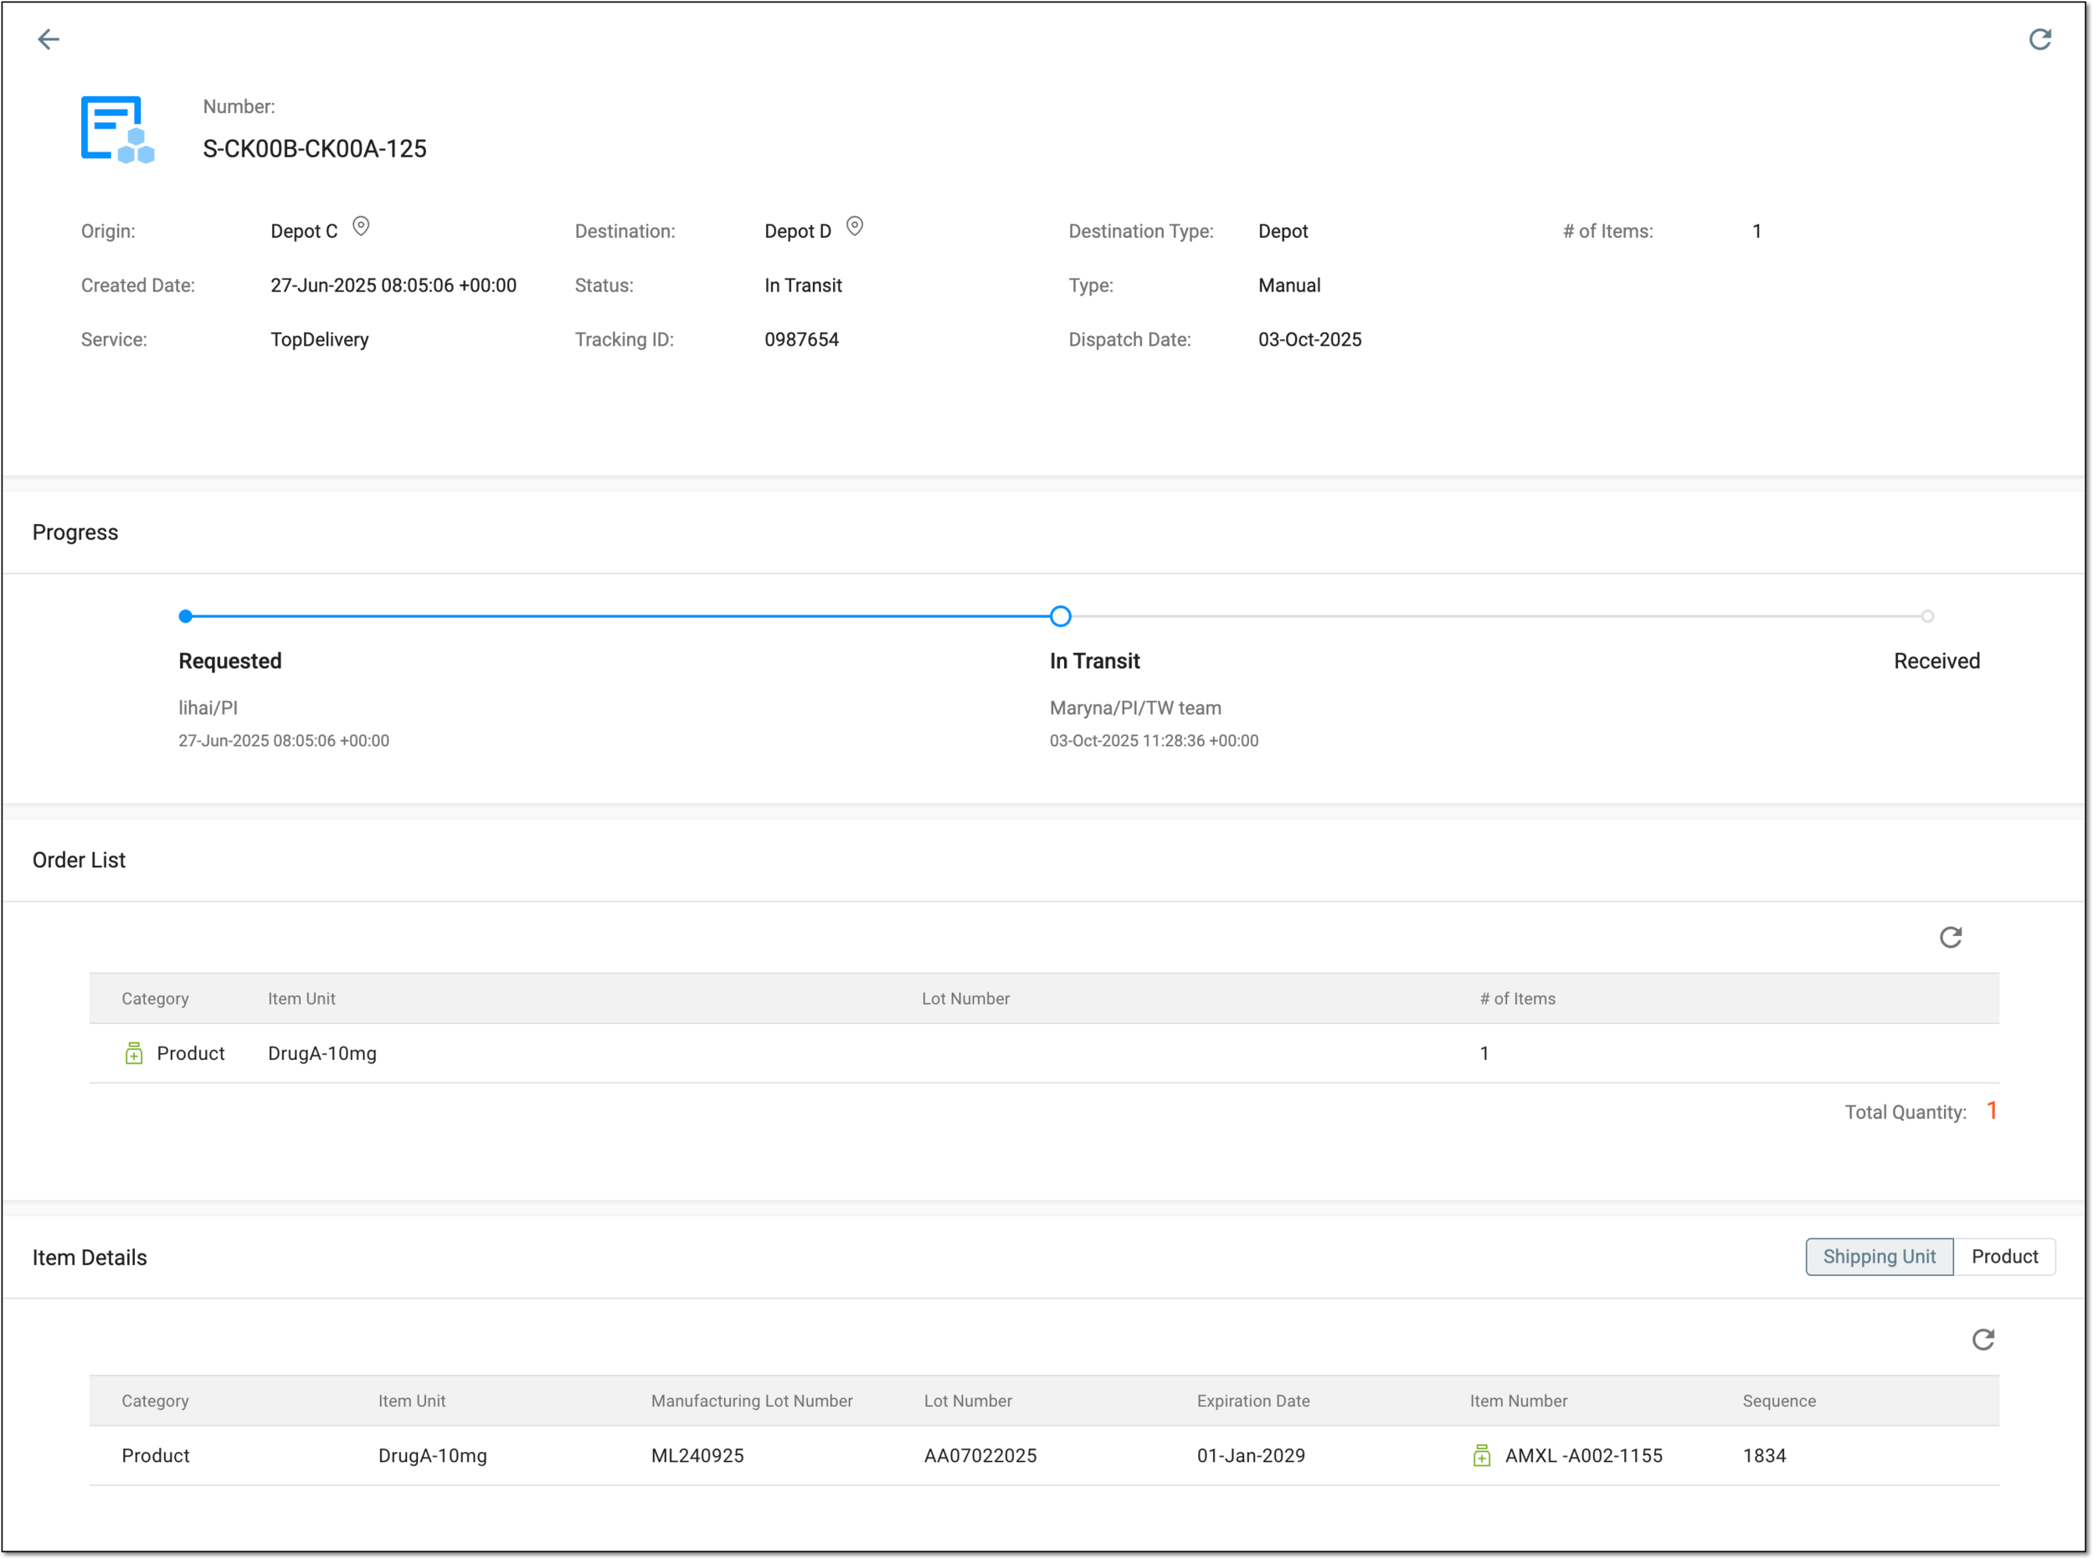The height and width of the screenshot is (1559, 2093).
Task: Click the Type value Manual
Action: pos(1289,285)
